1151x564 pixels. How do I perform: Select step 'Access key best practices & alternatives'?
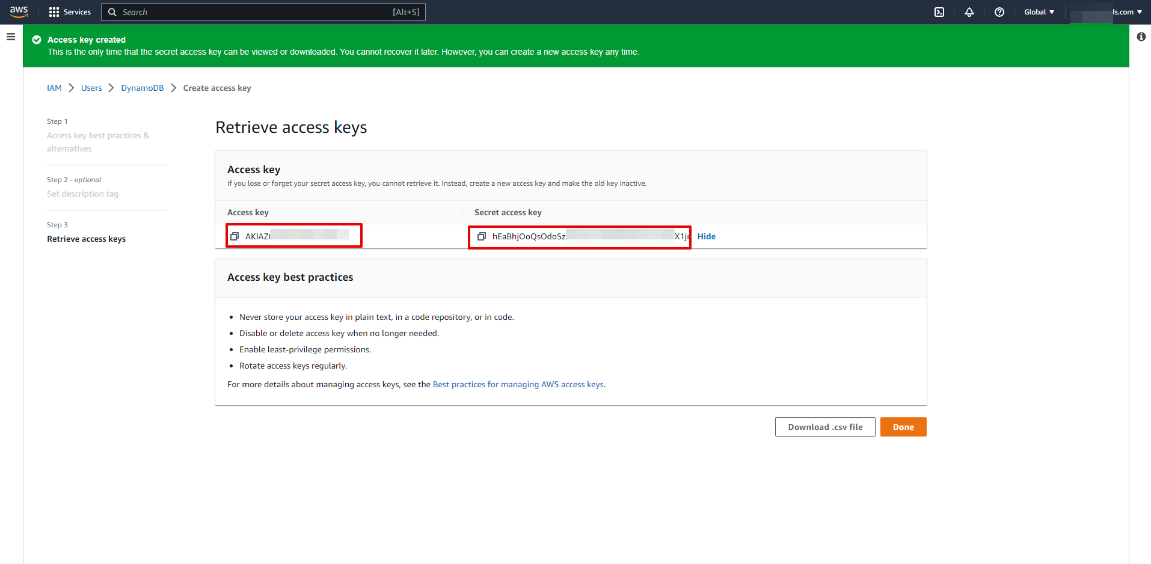click(98, 142)
